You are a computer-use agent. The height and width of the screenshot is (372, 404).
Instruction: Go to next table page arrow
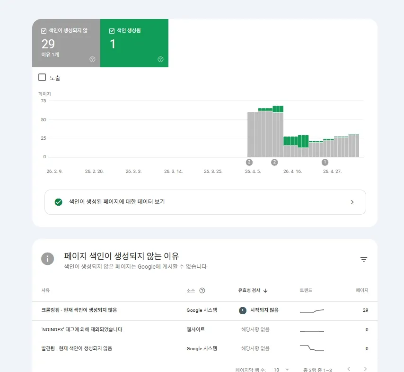365,369
